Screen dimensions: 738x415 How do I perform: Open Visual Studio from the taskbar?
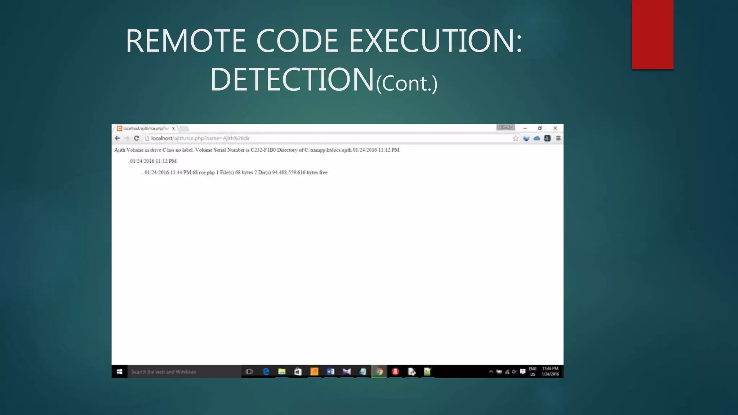pos(347,371)
